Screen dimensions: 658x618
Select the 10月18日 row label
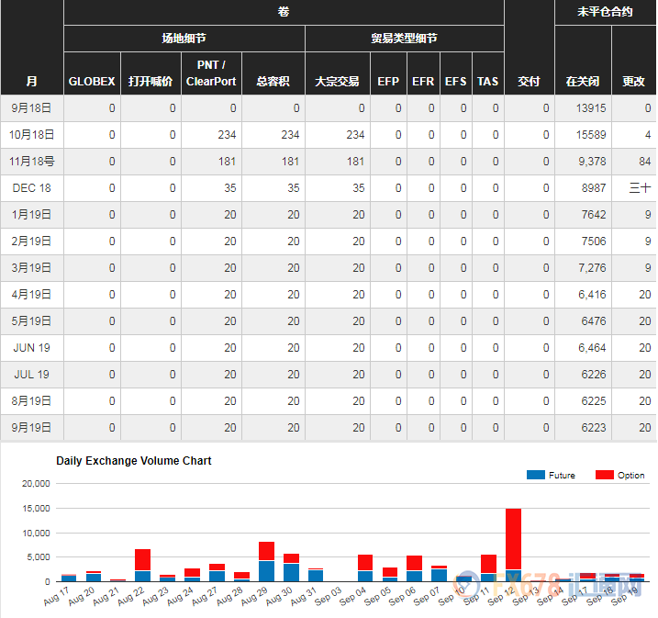32,135
